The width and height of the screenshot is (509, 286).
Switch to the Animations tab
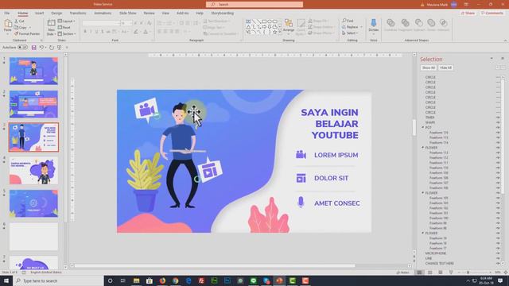point(103,14)
